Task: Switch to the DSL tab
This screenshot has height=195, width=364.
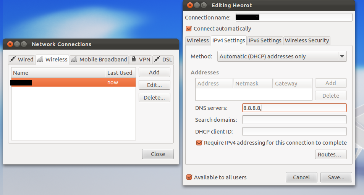Action: coord(163,60)
